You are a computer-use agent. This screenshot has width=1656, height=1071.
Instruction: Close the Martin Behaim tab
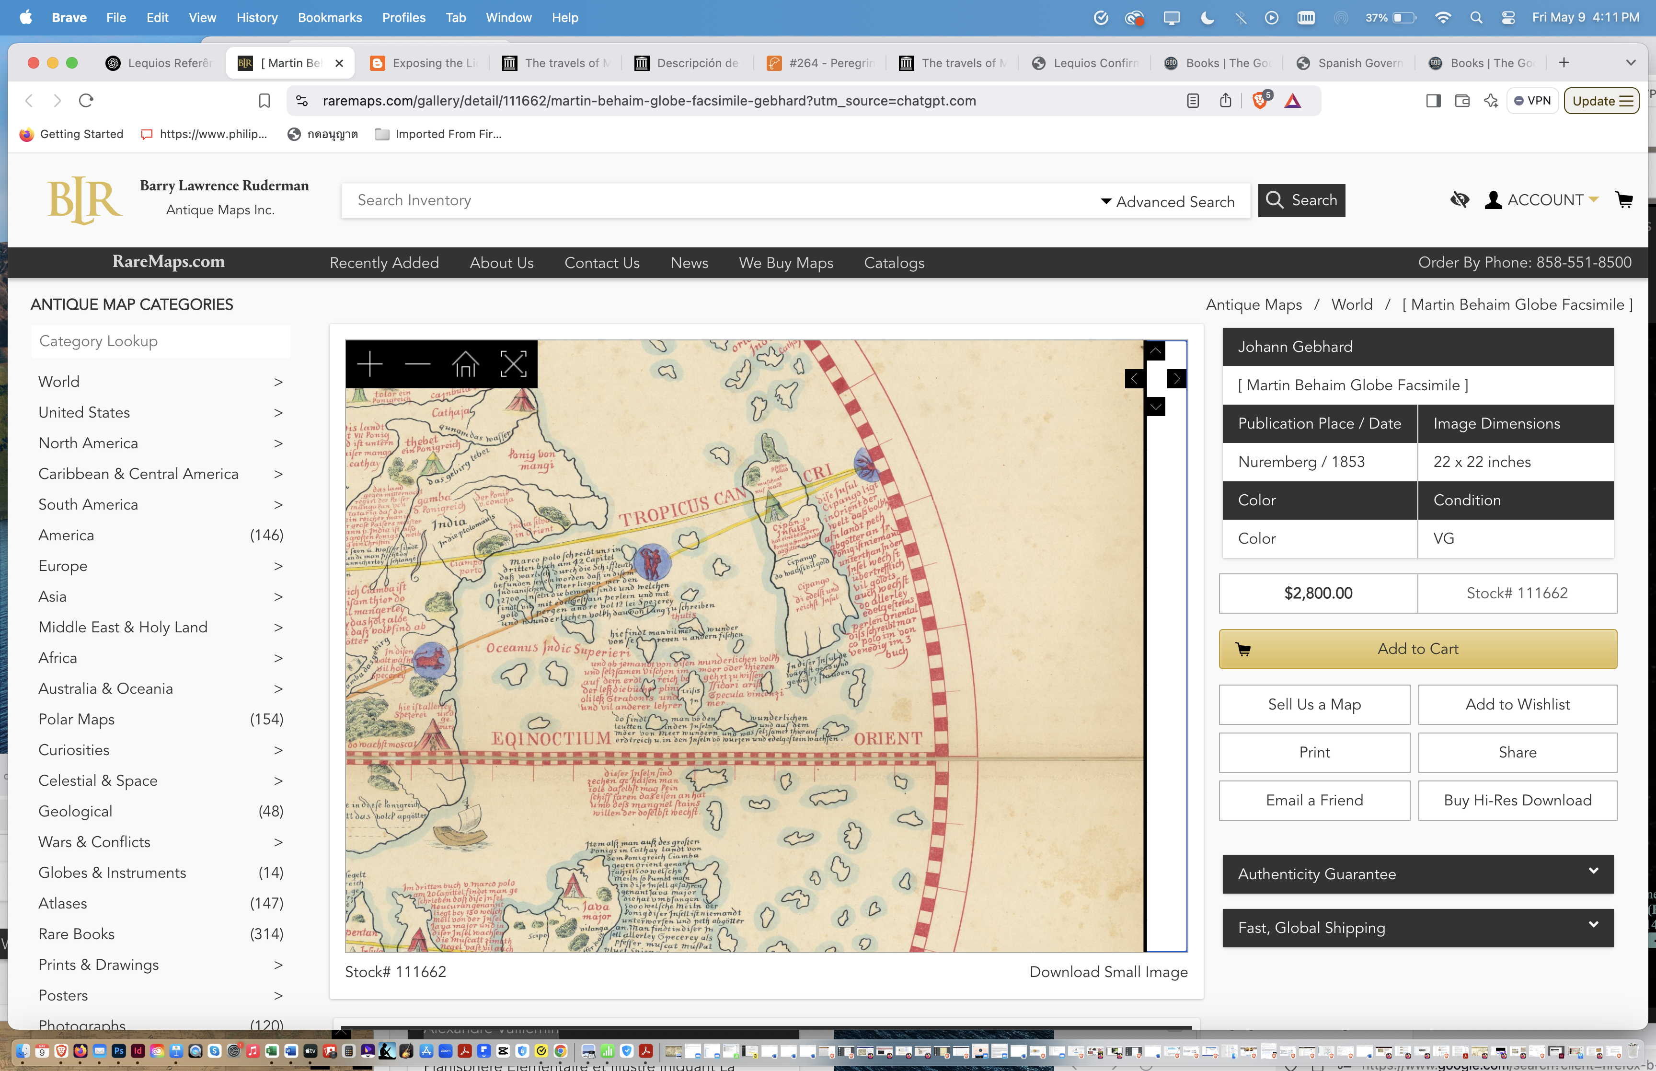339,63
